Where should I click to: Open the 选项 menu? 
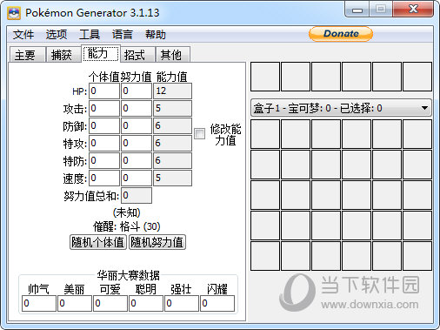pos(57,35)
